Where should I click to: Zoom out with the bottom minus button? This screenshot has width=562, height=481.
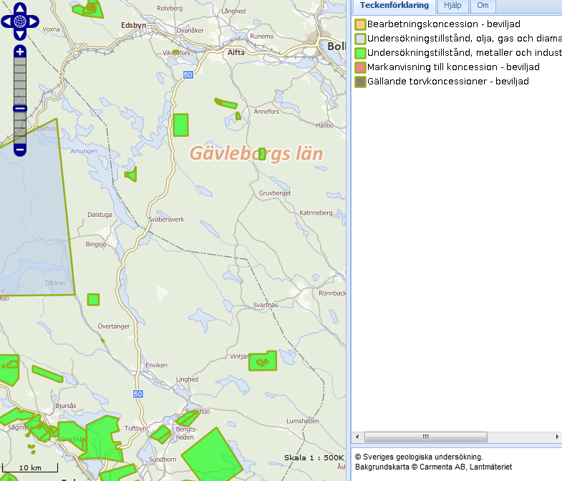pos(20,150)
